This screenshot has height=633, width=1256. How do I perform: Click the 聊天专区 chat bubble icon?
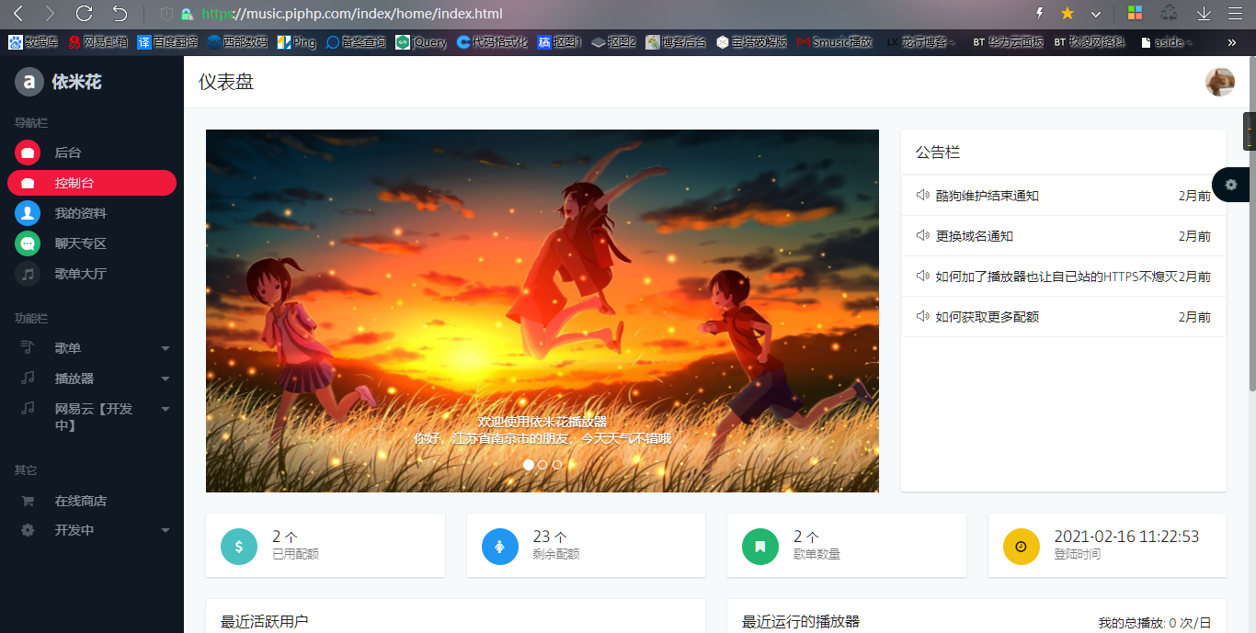[27, 244]
